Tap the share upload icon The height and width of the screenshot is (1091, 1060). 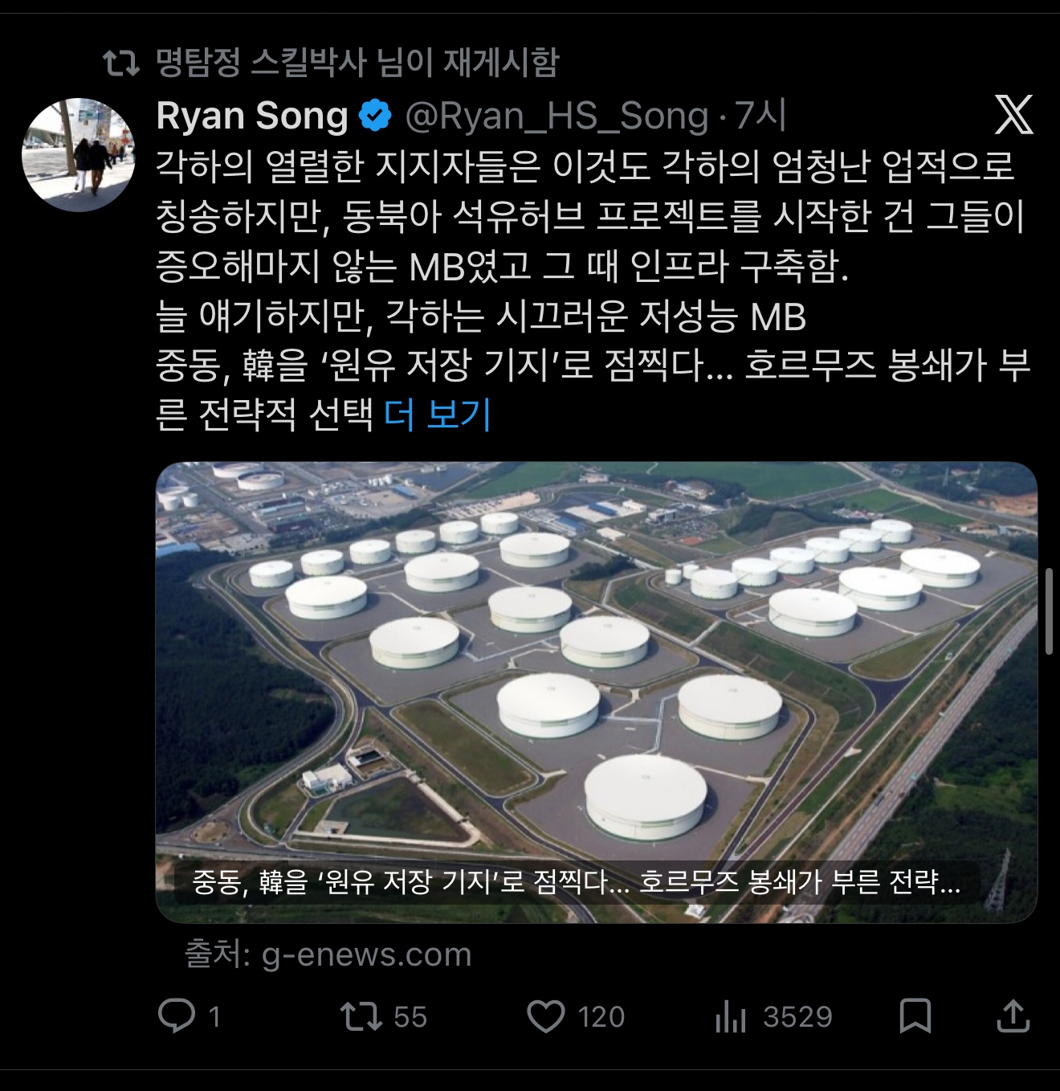1013,1015
